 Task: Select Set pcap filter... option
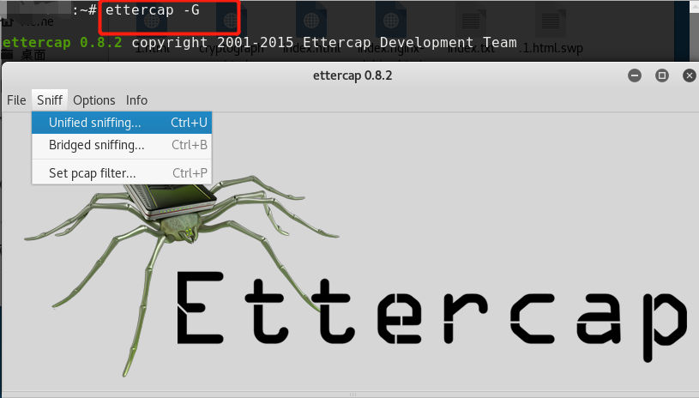(122, 173)
